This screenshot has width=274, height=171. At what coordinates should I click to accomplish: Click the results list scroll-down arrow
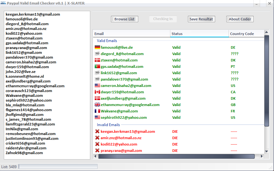266,151
